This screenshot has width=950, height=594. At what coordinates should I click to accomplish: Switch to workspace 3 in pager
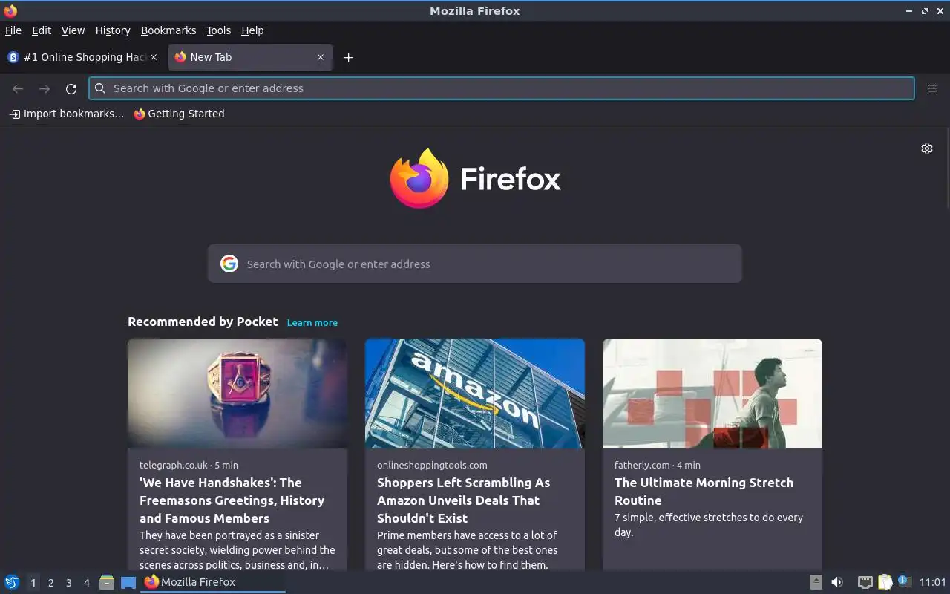pos(68,583)
